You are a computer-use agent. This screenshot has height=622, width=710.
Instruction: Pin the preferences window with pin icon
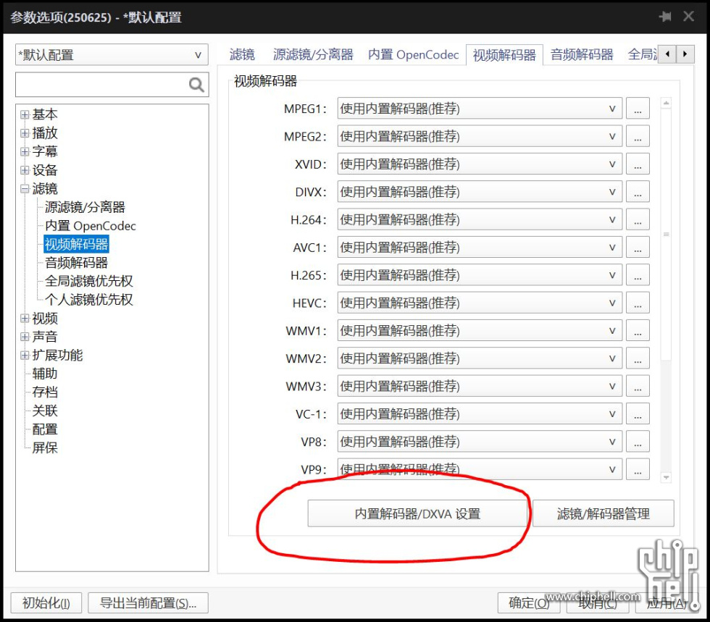coord(665,17)
